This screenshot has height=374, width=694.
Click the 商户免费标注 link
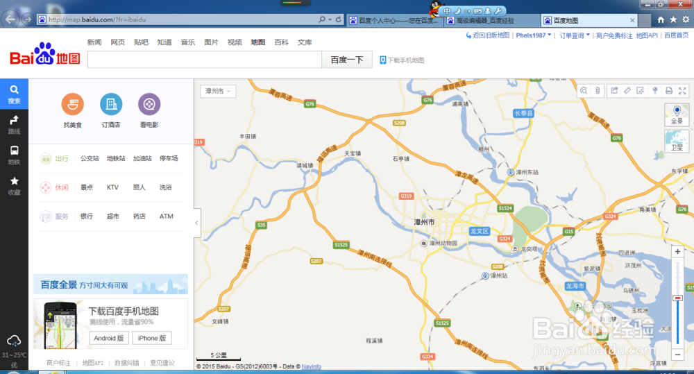pos(614,35)
